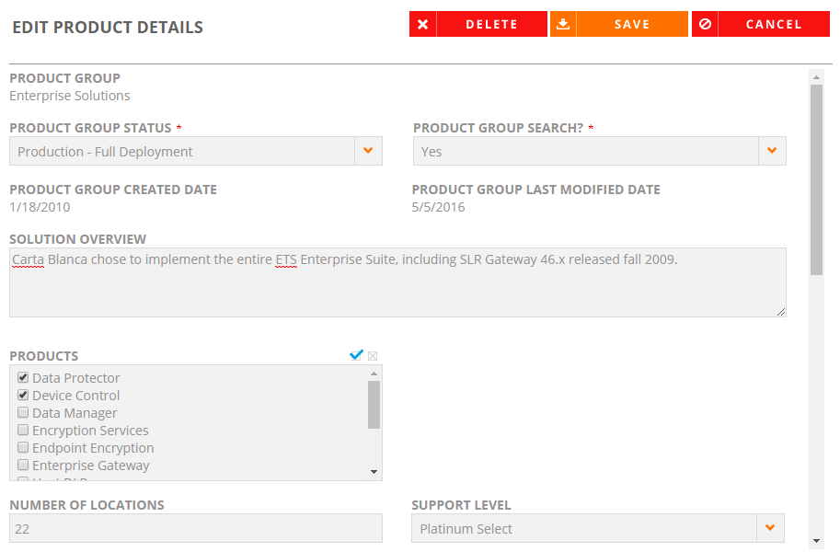Click the 'Data Protector' product label

click(76, 378)
